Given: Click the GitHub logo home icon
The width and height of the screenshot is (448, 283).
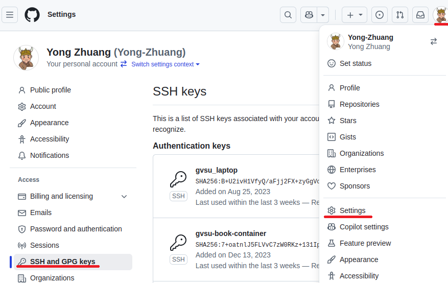Looking at the screenshot, I should pyautogui.click(x=32, y=15).
